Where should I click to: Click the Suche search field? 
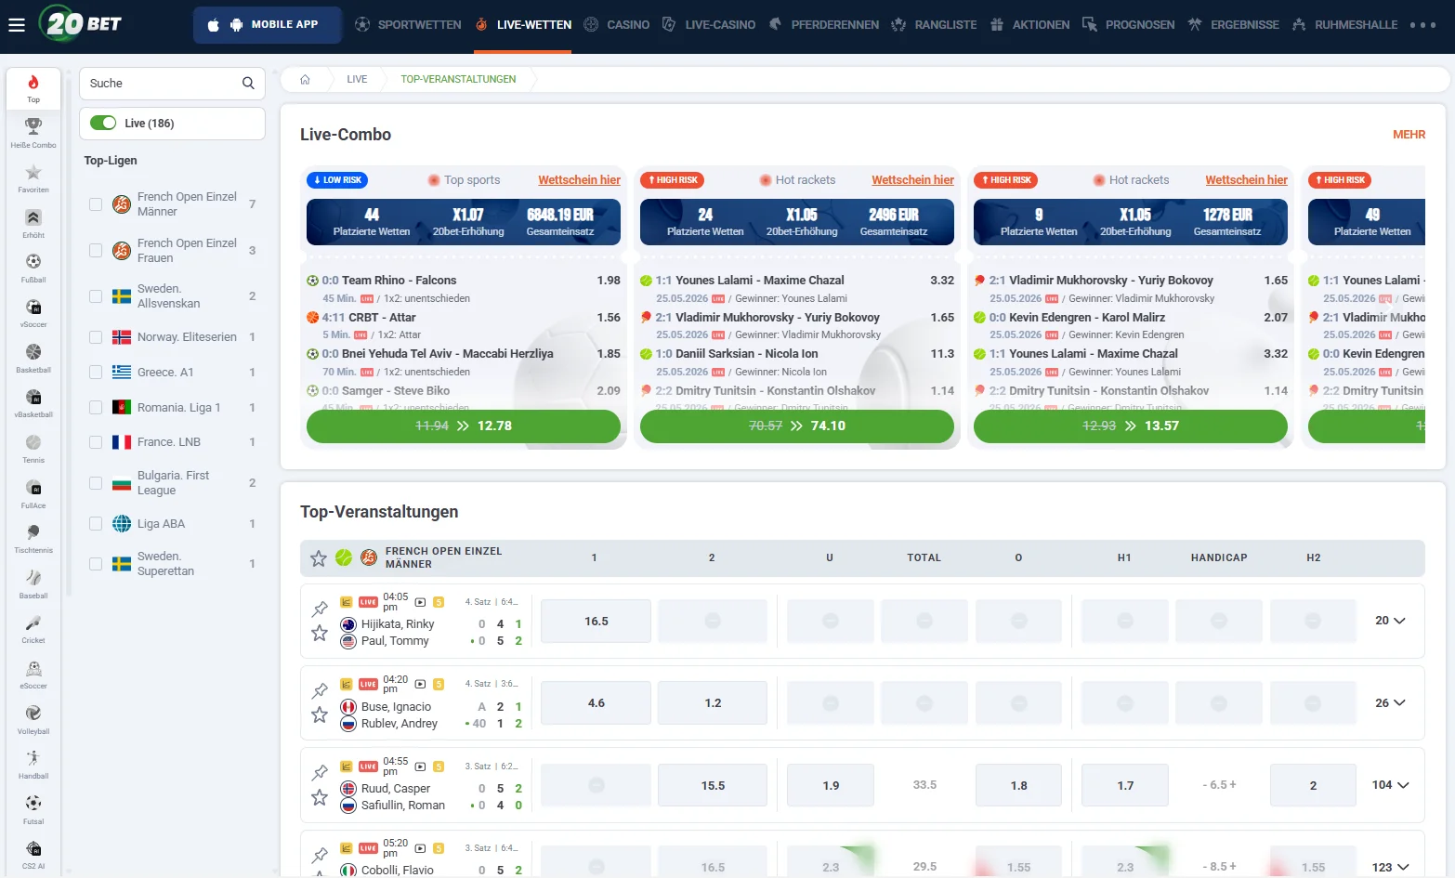coord(172,84)
